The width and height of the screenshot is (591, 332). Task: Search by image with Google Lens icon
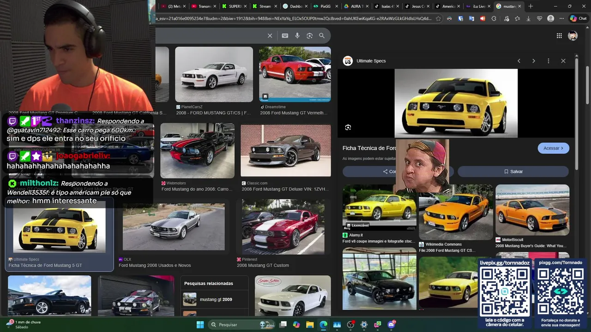coord(309,36)
